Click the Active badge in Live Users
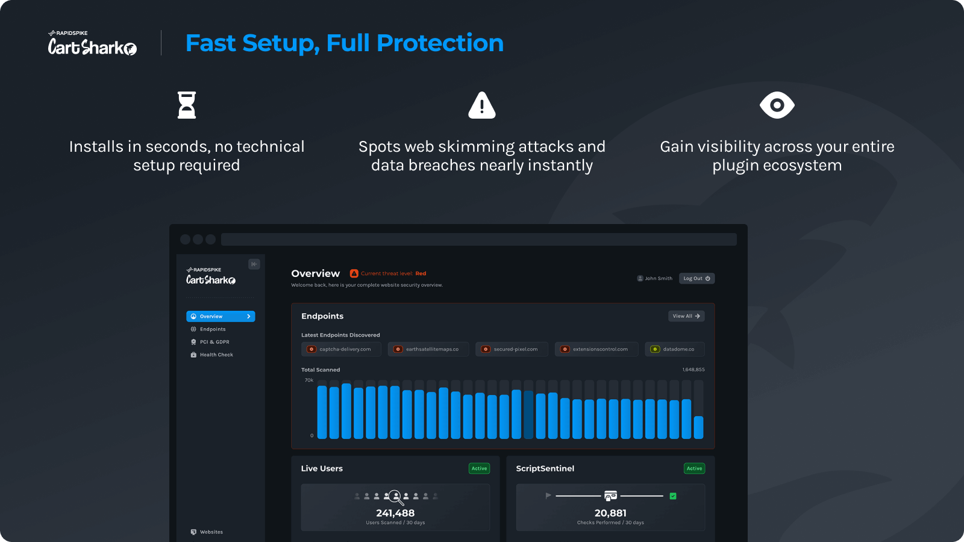Viewport: 964px width, 542px height. [479, 469]
